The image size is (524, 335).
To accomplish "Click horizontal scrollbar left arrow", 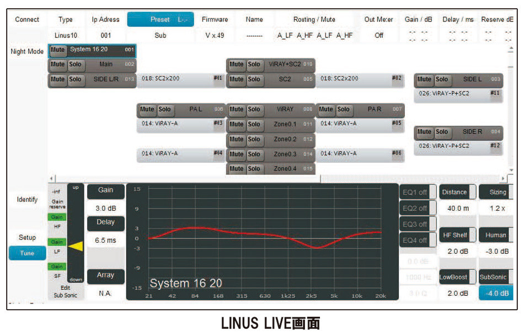I will [x=51, y=178].
